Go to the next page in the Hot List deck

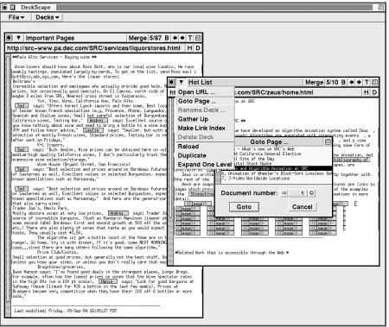pos(359,82)
